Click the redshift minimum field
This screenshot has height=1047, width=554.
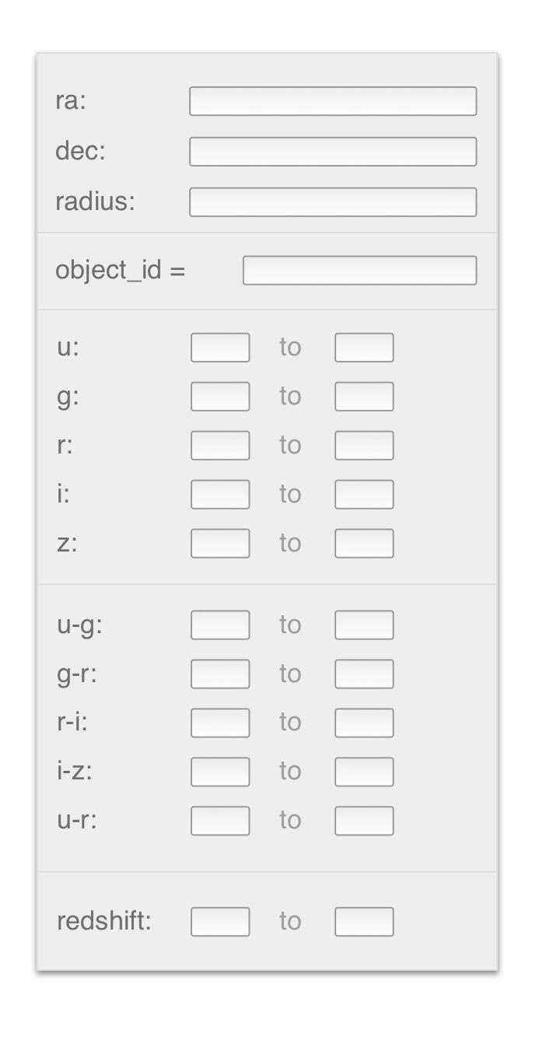tap(220, 922)
